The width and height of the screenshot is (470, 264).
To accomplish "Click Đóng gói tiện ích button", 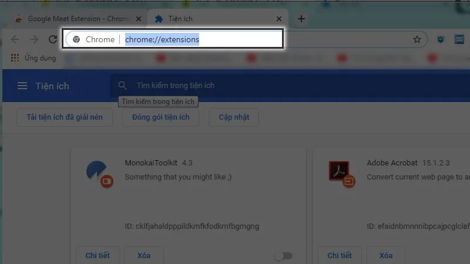I will pyautogui.click(x=160, y=117).
